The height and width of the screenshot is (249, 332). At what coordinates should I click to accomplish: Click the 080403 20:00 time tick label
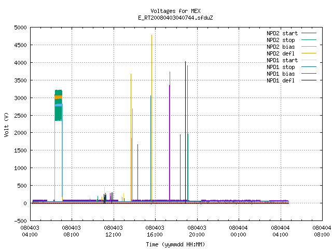(197, 231)
